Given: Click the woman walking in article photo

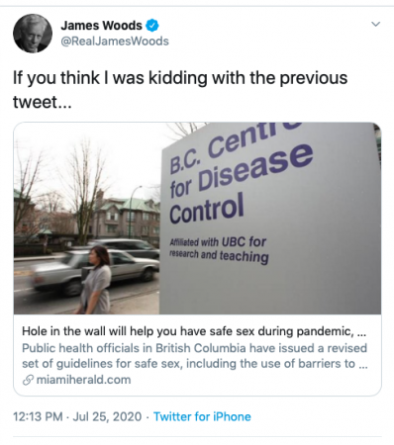Looking at the screenshot, I should [x=94, y=280].
